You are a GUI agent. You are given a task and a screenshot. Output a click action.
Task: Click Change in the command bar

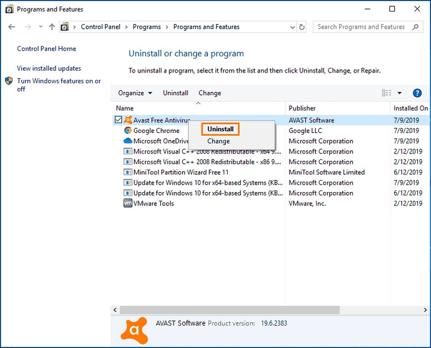pos(210,93)
